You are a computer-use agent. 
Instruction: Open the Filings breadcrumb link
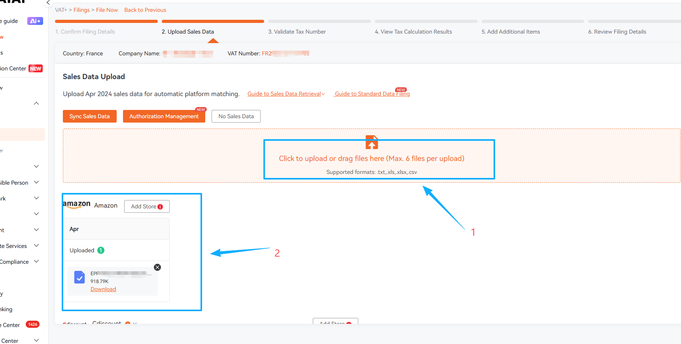pyautogui.click(x=81, y=10)
